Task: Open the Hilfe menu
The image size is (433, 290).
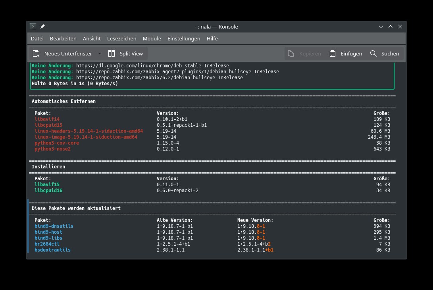Action: click(212, 38)
